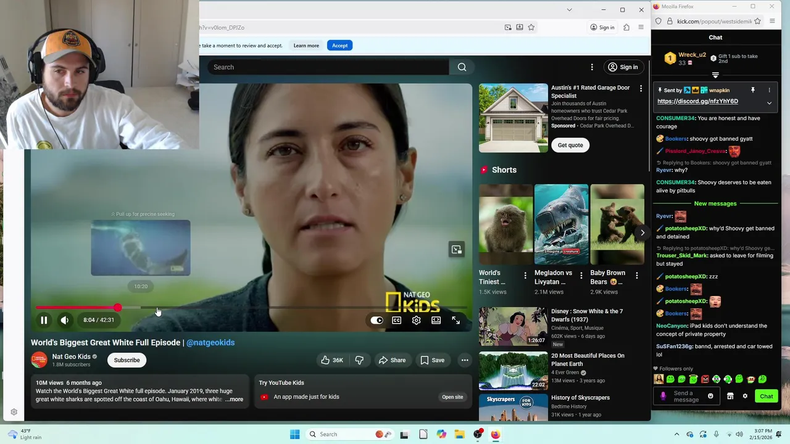Screen dimensions: 790x444
Task: Seek along the red video progress bar
Action: [252, 307]
